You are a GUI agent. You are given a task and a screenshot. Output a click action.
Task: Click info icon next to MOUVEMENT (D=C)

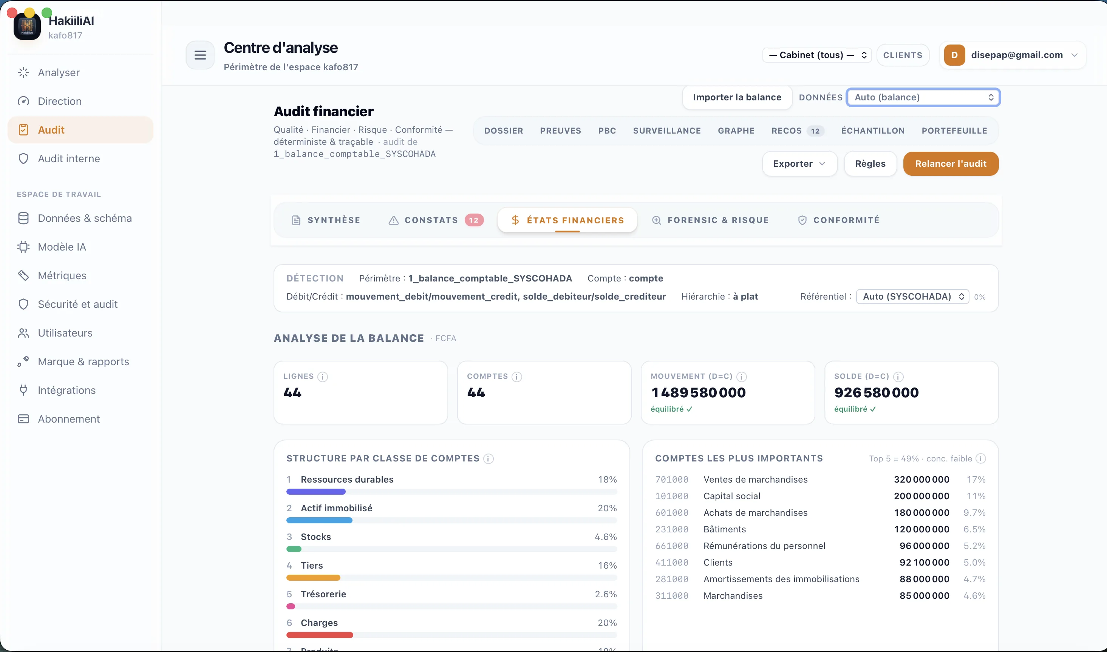tap(742, 377)
